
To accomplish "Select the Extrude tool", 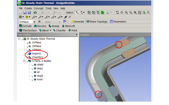I will click(x=25, y=26).
